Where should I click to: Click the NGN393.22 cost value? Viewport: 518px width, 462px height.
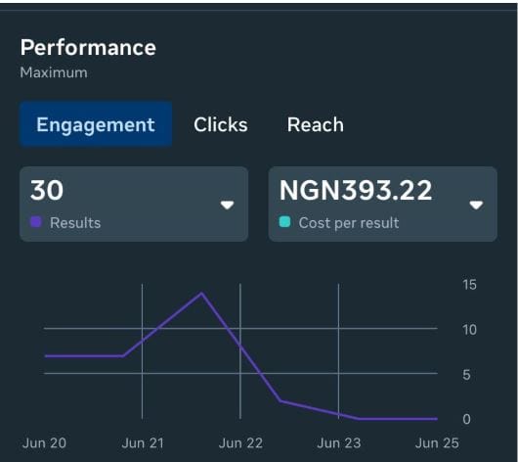[x=356, y=190]
